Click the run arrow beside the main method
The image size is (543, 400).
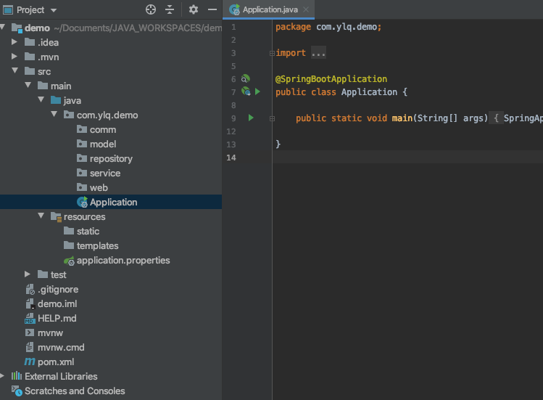click(251, 118)
